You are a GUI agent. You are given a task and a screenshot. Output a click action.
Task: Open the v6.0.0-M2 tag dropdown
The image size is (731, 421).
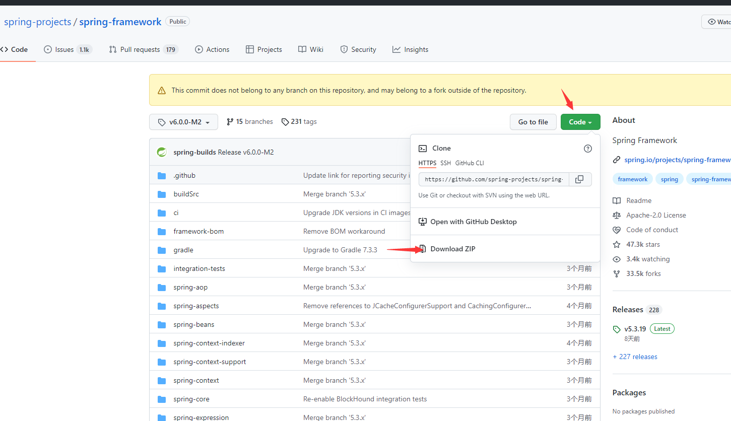pos(183,122)
